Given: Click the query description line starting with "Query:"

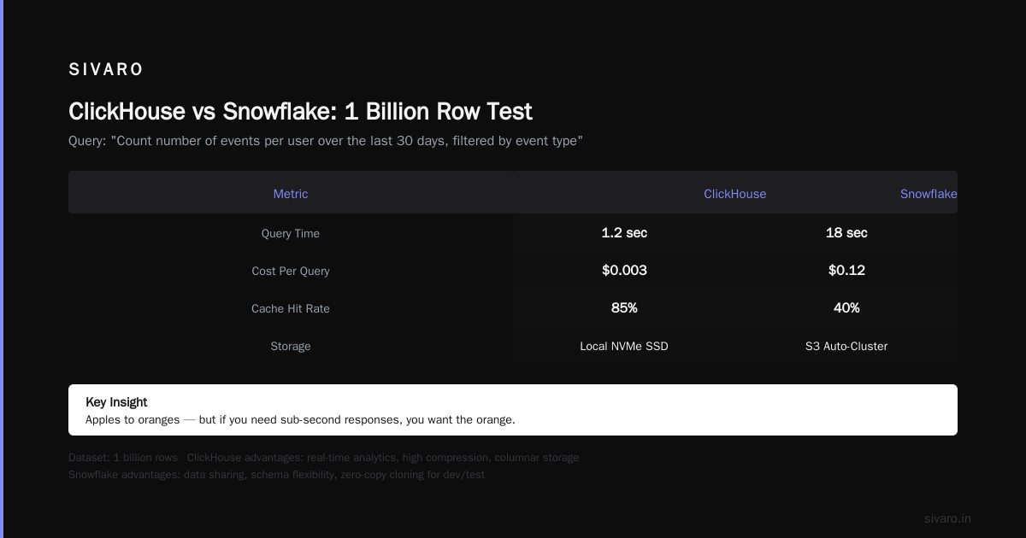Looking at the screenshot, I should click(x=326, y=140).
